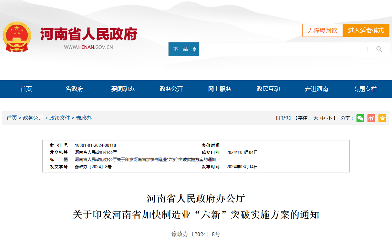
Task: Click the 政务公开 breadcrumb link
Action: coord(33,118)
